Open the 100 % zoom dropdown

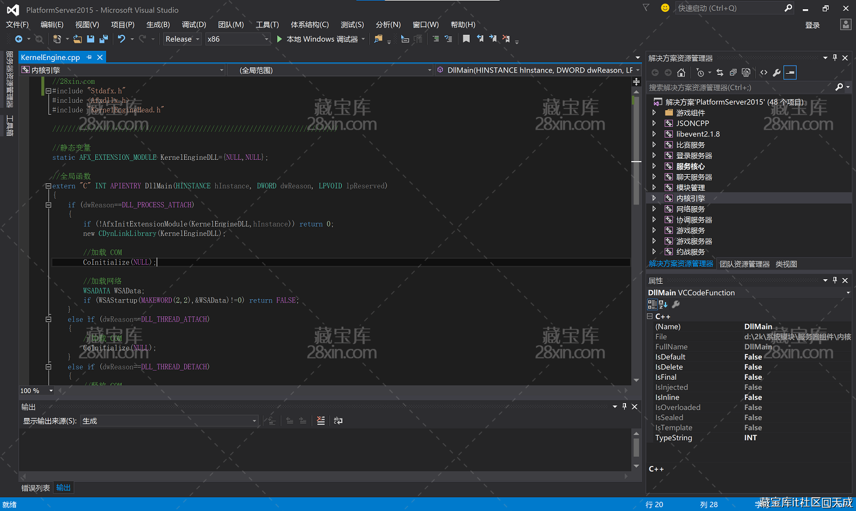tap(37, 391)
